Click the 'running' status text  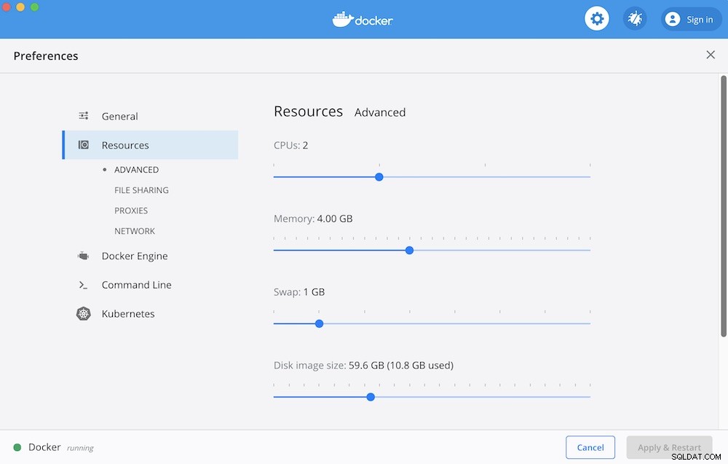tap(80, 448)
